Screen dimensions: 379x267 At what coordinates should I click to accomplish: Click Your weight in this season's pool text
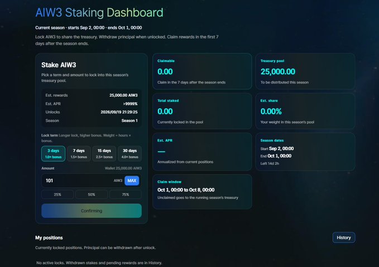click(287, 122)
